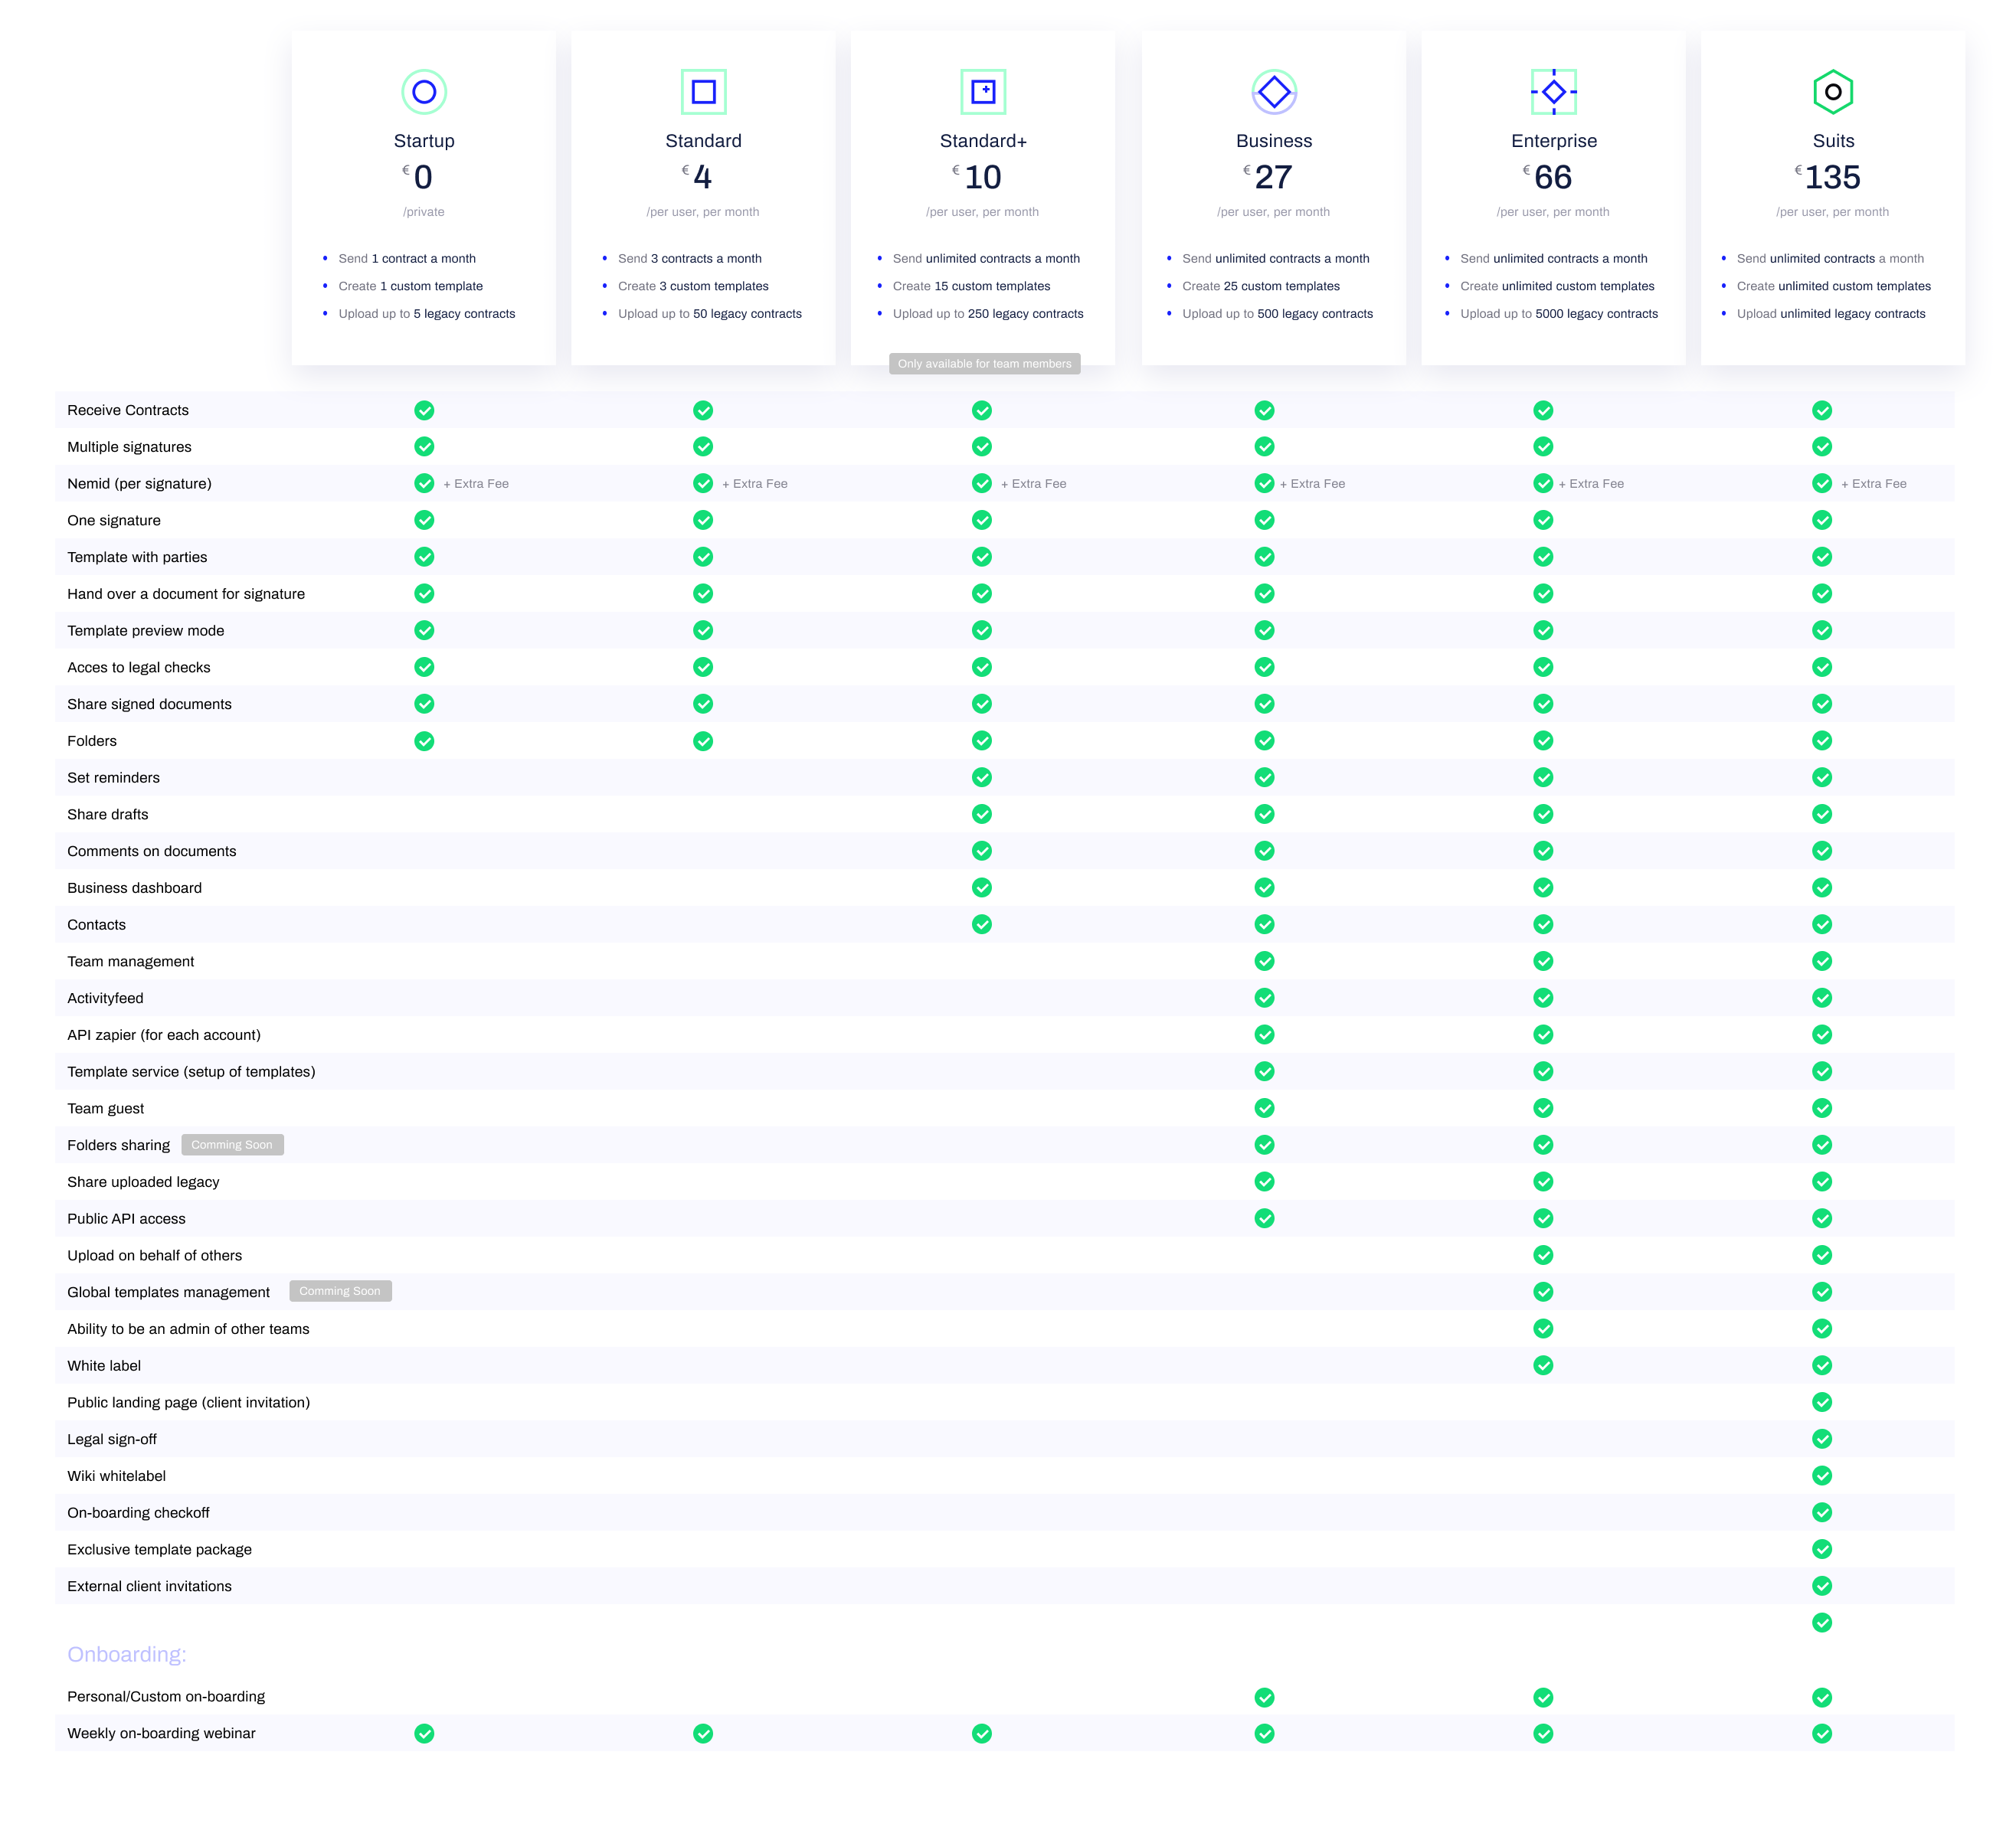The image size is (2016, 1827).
Task: Click the 'Comments on documents' feature label
Action: [152, 851]
